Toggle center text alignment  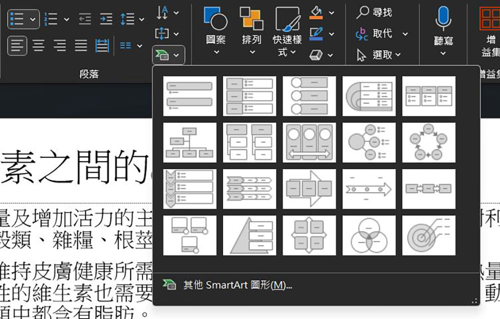coord(38,46)
